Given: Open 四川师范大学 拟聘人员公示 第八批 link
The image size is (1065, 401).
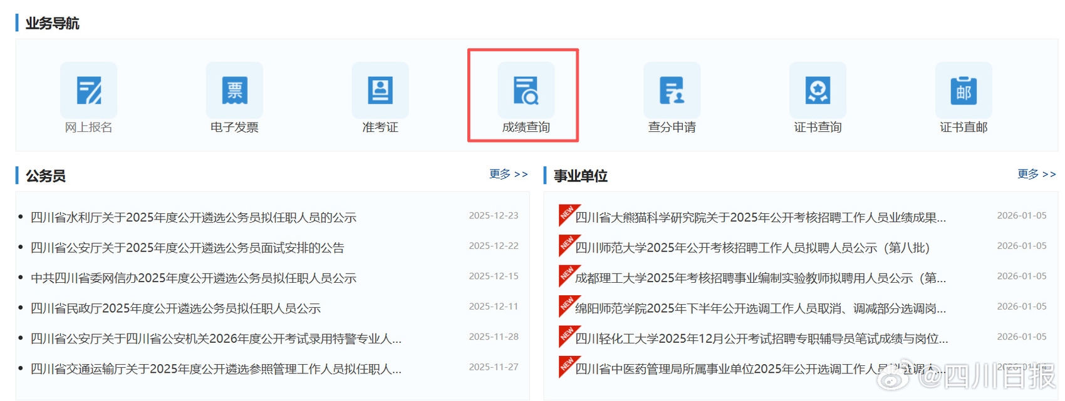Looking at the screenshot, I should tap(752, 248).
